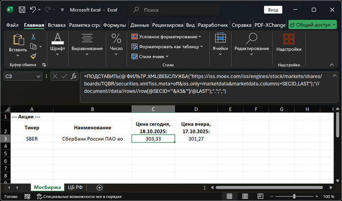Expand the Вставить paste options arrow
This screenshot has width=342, height=201.
[18, 55]
